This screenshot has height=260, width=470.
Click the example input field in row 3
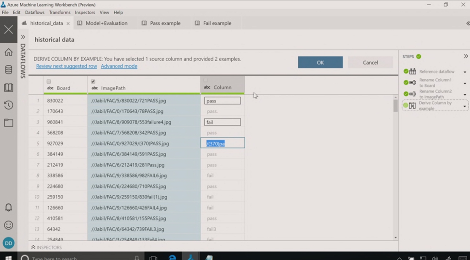point(222,122)
